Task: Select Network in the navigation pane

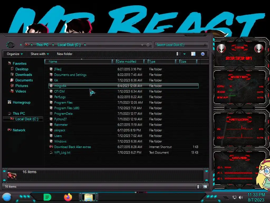Action: coord(19,130)
